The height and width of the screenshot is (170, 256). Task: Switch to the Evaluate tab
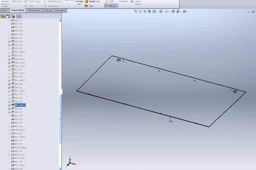[47, 10]
